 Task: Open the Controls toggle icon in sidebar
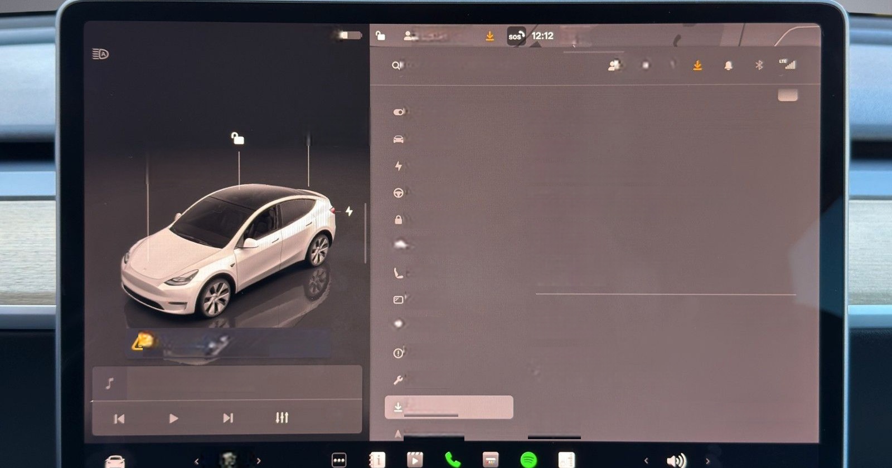pyautogui.click(x=399, y=112)
